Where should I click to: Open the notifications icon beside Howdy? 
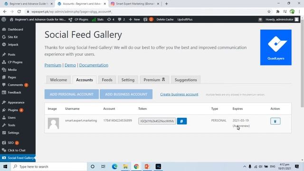pos(260,19)
